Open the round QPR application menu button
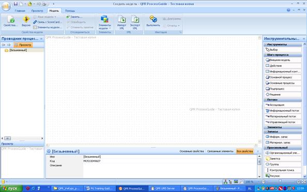Viewport: 307px width, 192px height. pyautogui.click(x=6, y=6)
